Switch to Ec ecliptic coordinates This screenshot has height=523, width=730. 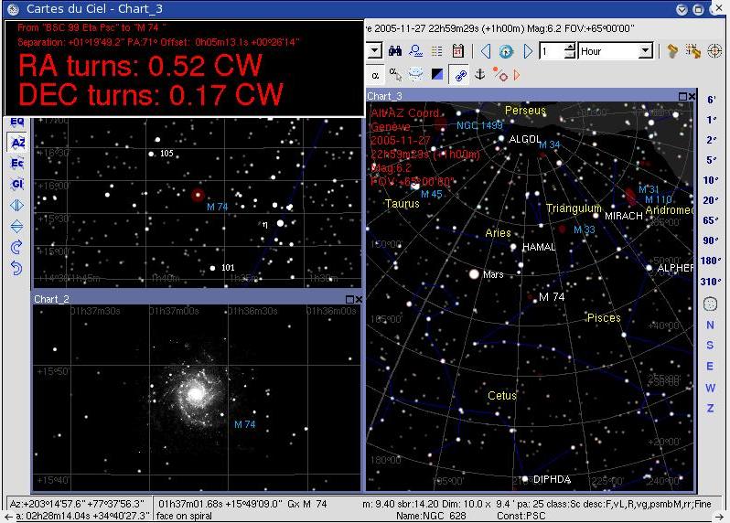16,163
